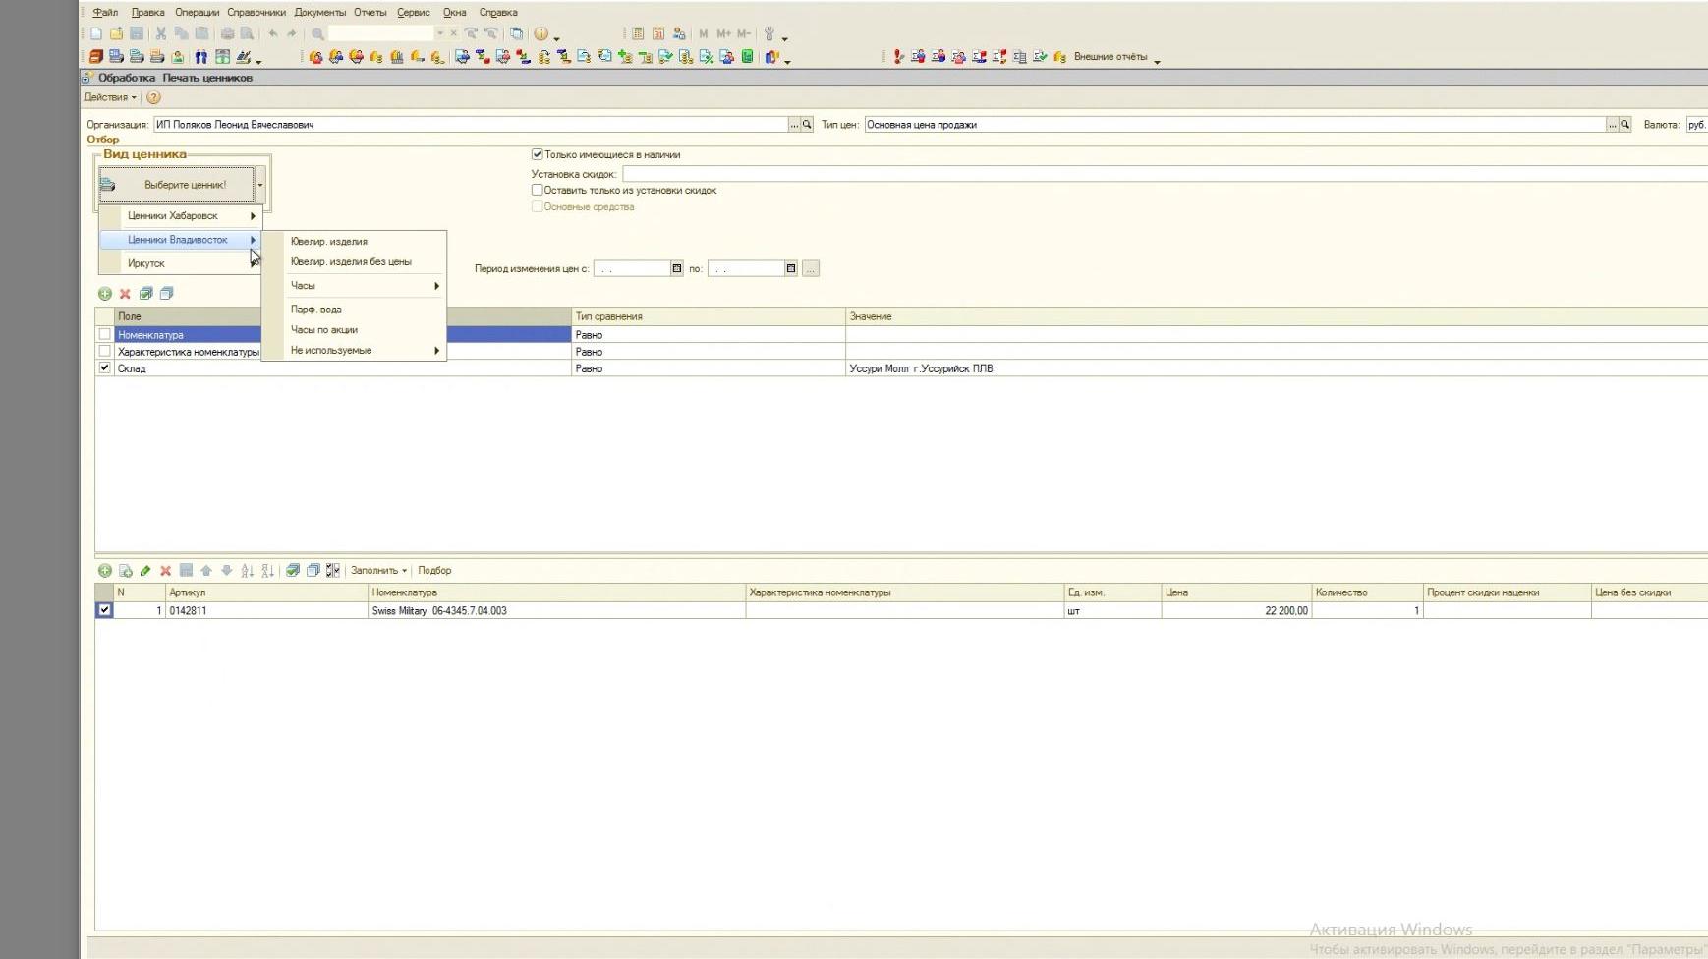Viewport: 1708px width, 959px height.
Task: Open the Сервис menu
Action: click(414, 13)
